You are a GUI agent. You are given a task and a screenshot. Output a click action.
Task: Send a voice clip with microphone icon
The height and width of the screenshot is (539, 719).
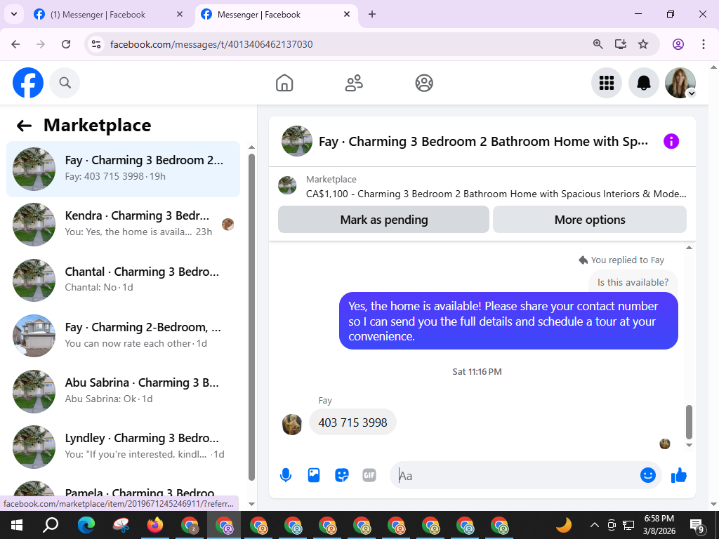(x=286, y=475)
